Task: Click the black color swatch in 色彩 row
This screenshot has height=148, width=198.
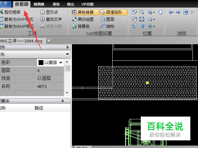Action: click(x=41, y=63)
